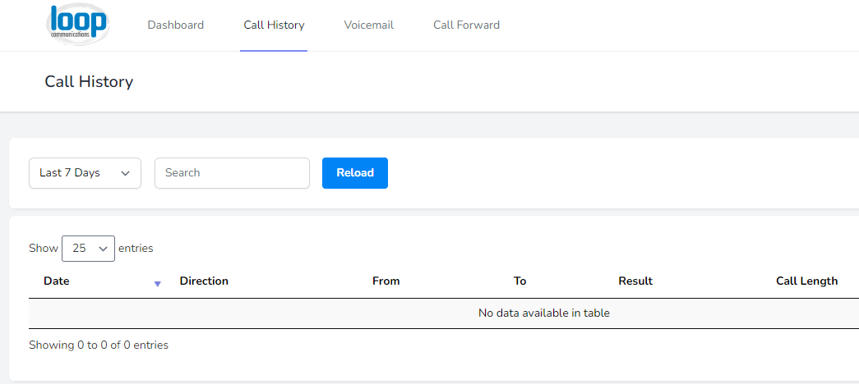Screen dimensions: 859x384
Task: Switch to the Call Forward tab
Action: click(466, 25)
